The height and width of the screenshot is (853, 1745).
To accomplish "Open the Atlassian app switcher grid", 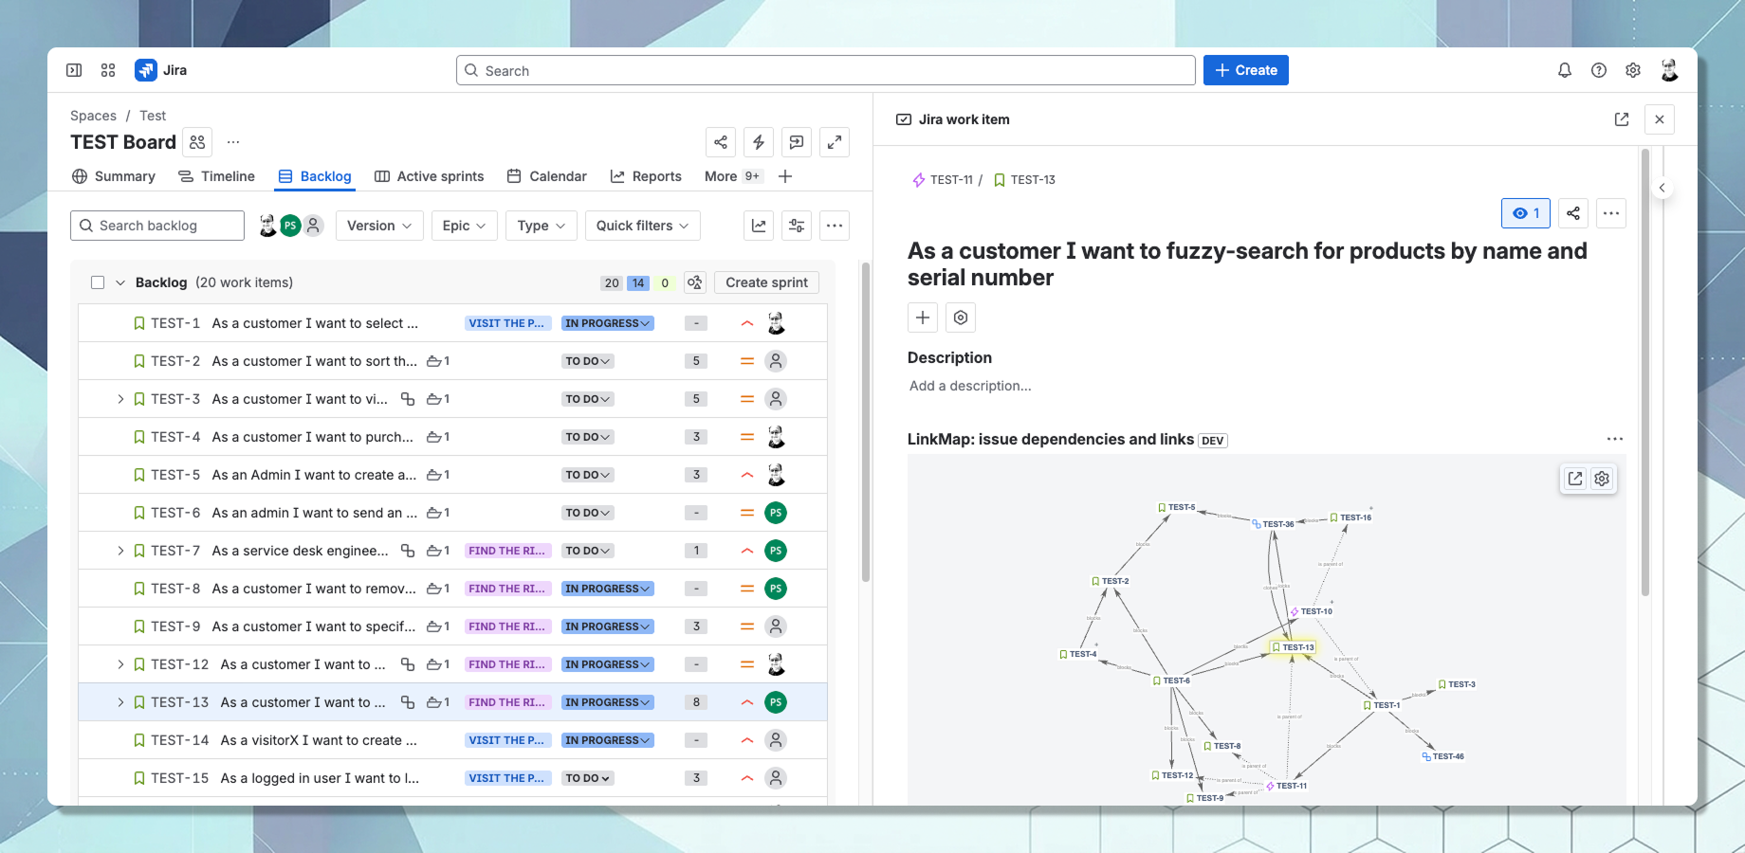I will coord(108,70).
